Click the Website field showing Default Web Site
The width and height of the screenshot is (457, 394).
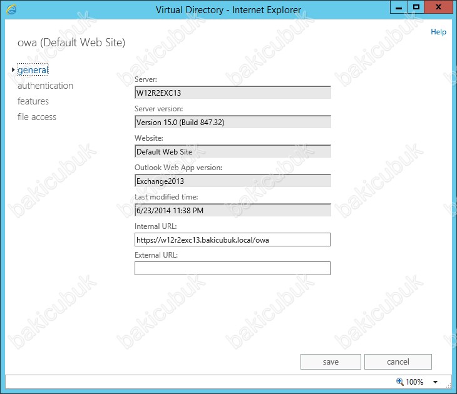point(233,151)
